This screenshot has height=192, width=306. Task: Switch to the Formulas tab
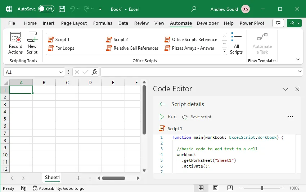click(103, 23)
